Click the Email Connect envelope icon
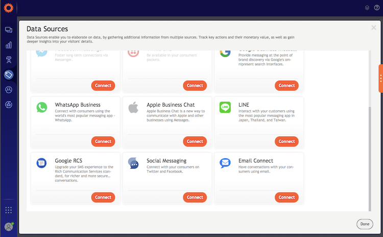The width and height of the screenshot is (383, 237). click(x=225, y=163)
